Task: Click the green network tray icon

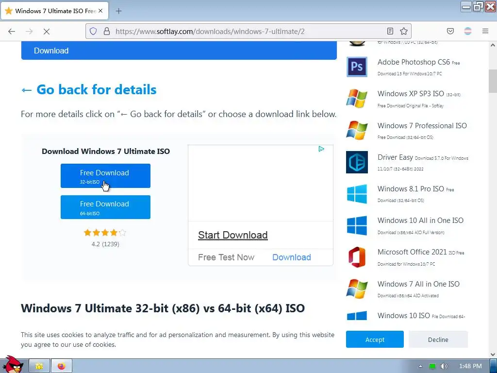Action: (432, 366)
